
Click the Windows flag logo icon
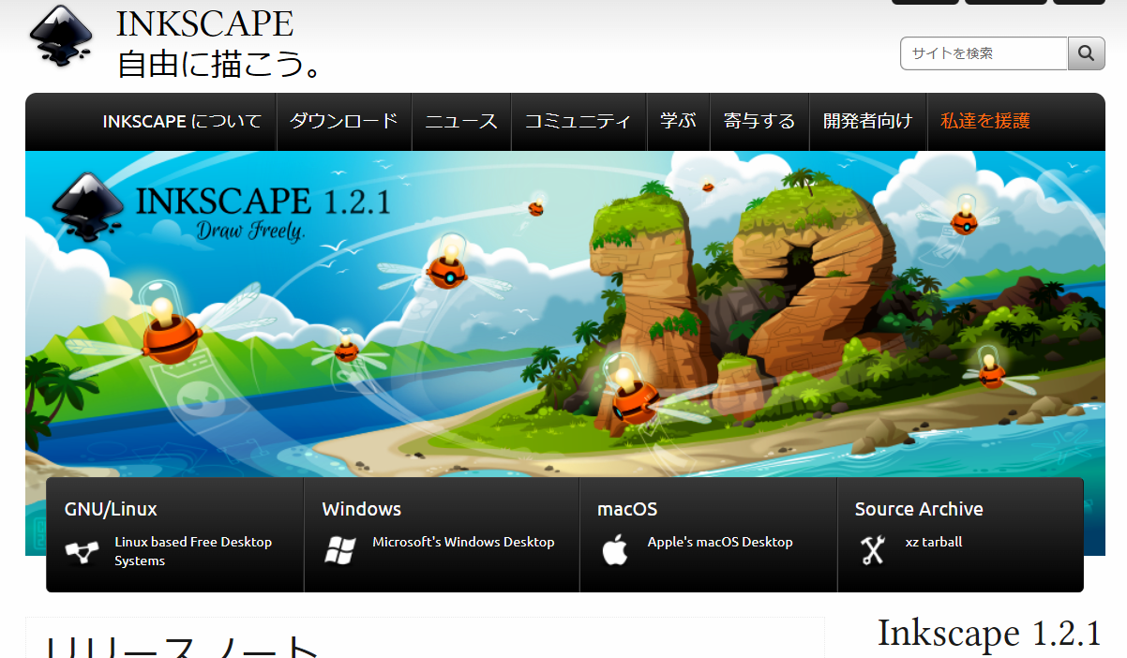(339, 551)
